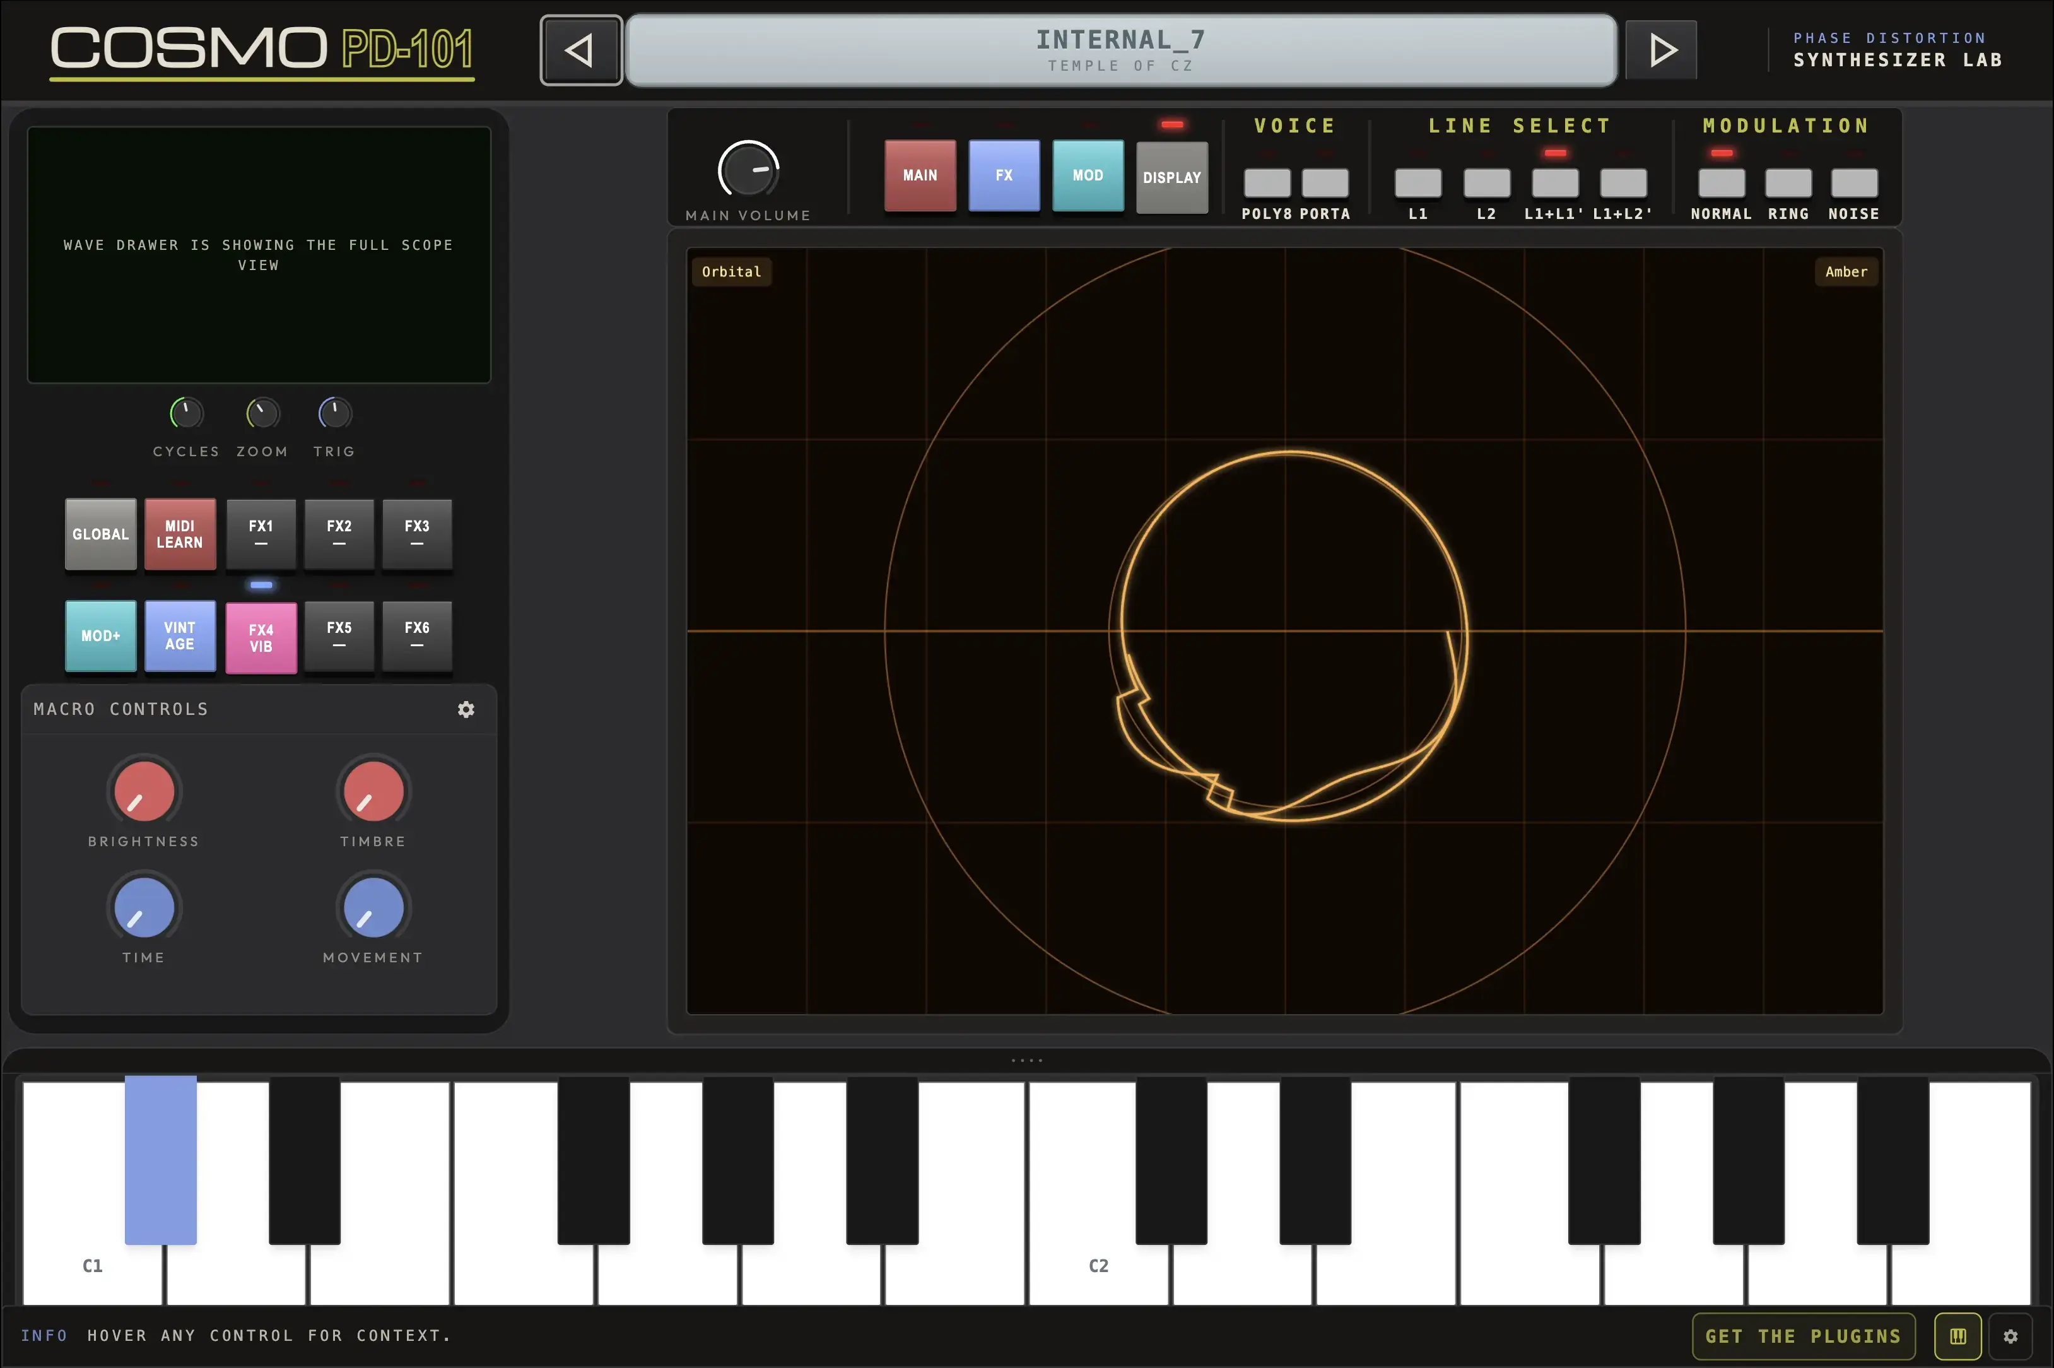Open macro controls gear settings
Image resolution: width=2054 pixels, height=1368 pixels.
click(467, 709)
